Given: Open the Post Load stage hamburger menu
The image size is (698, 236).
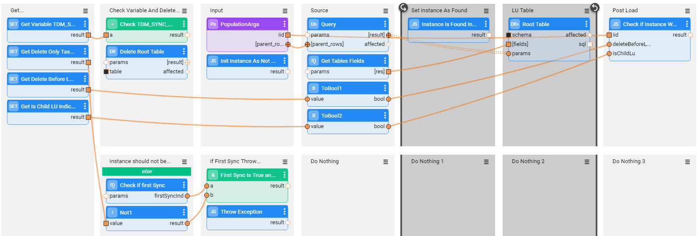Looking at the screenshot, I should (687, 11).
